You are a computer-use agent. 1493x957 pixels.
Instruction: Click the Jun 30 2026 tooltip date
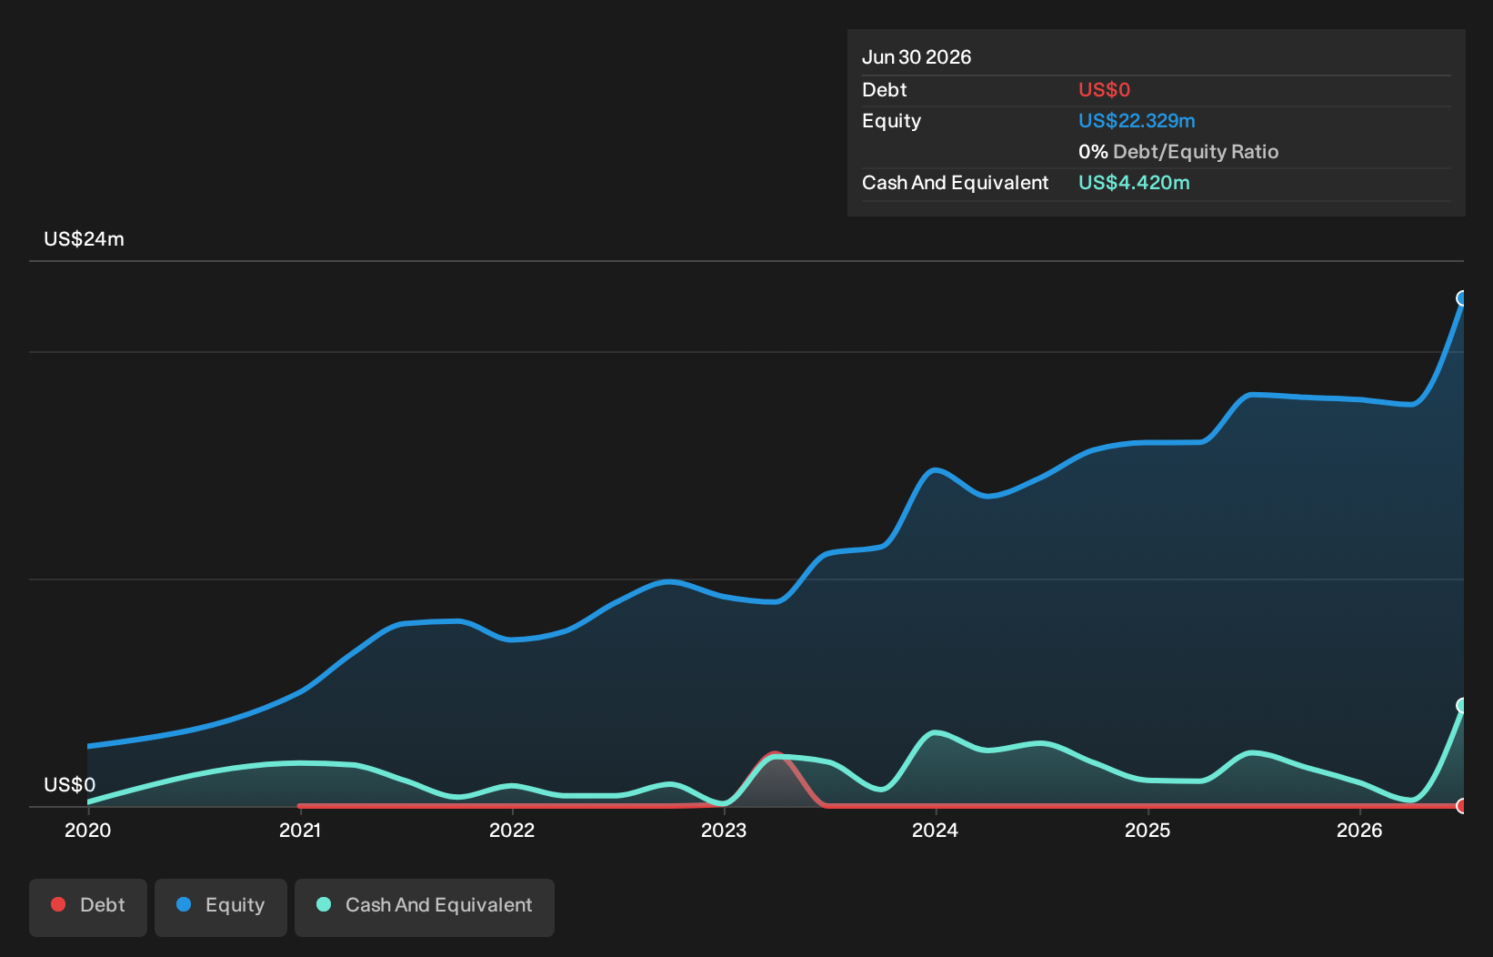point(917,57)
